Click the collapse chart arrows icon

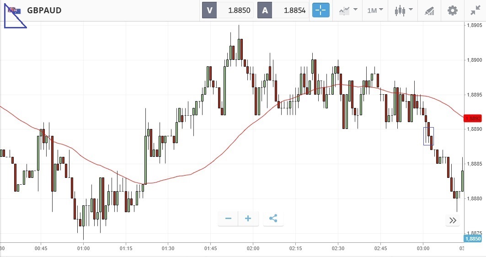[x=475, y=10]
